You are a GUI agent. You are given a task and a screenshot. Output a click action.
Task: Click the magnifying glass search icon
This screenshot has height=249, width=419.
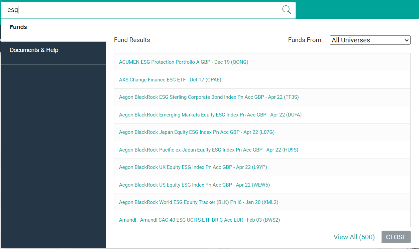tap(287, 10)
